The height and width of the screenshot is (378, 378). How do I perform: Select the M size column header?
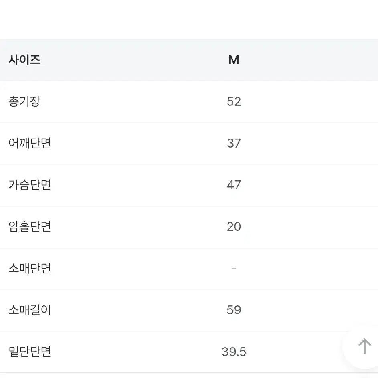pos(234,60)
